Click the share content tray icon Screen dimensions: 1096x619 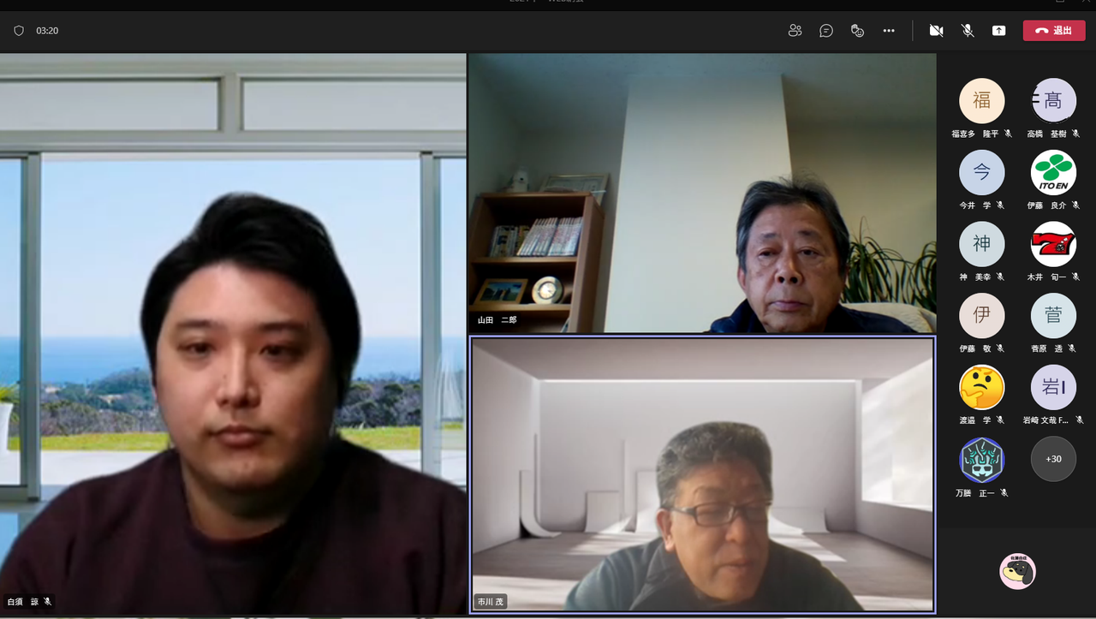(x=998, y=31)
